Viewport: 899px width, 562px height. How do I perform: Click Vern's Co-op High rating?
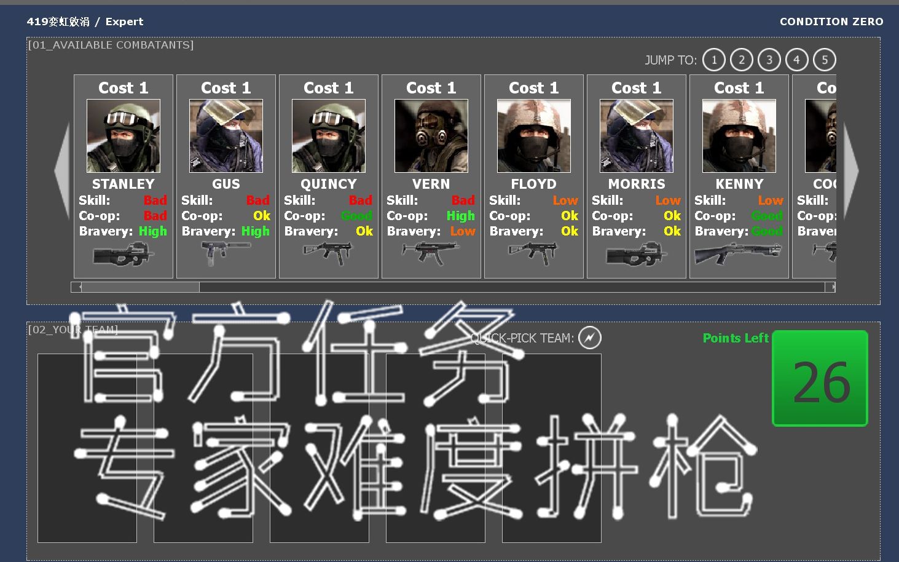pyautogui.click(x=461, y=216)
